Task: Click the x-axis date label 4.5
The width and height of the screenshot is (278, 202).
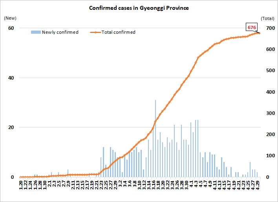Action: click(201, 184)
